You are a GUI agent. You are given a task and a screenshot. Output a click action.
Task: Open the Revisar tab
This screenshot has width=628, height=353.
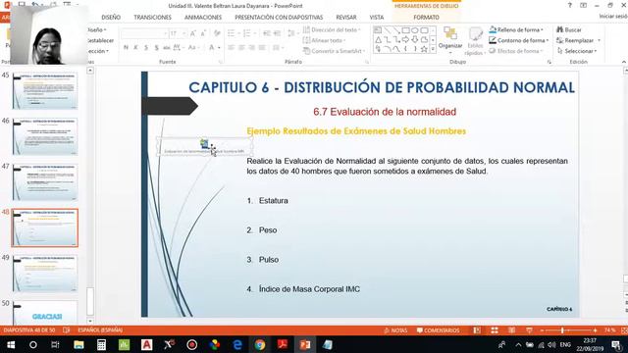click(x=346, y=18)
